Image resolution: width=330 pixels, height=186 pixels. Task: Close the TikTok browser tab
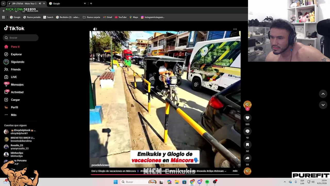(44, 4)
